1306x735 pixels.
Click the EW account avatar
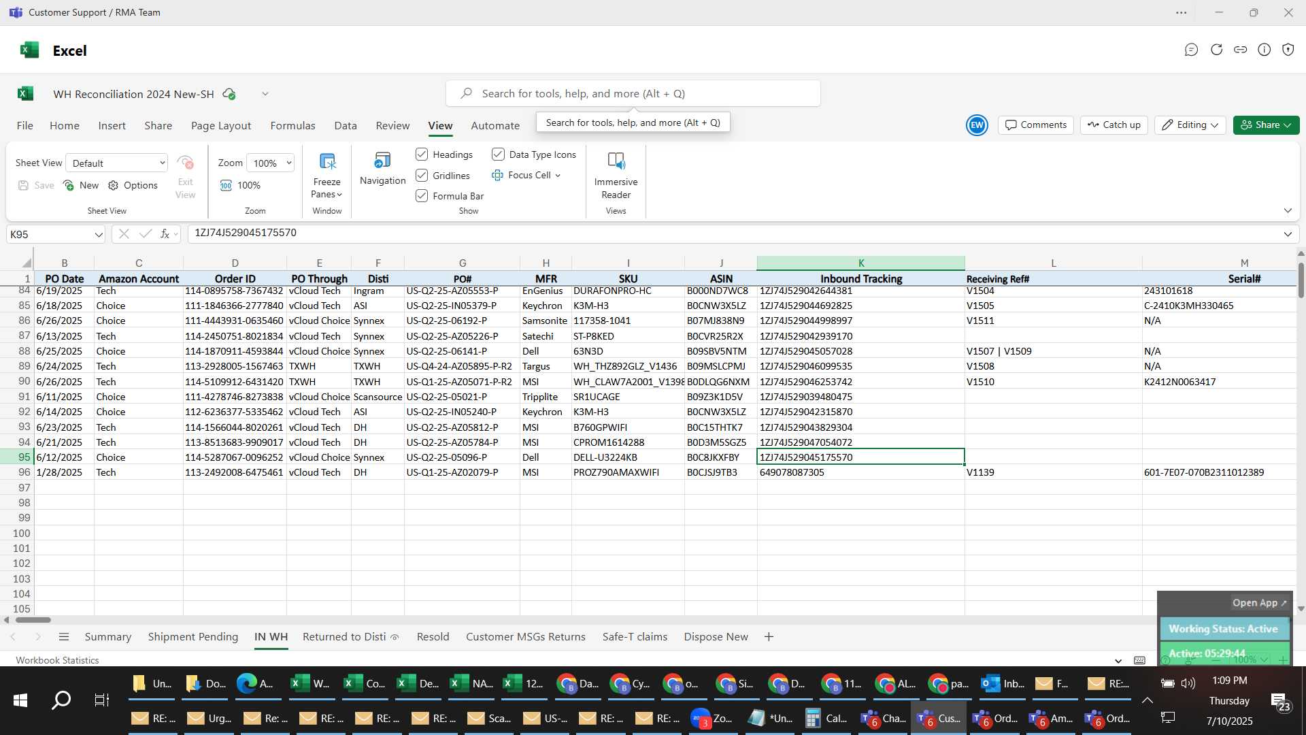click(x=977, y=125)
